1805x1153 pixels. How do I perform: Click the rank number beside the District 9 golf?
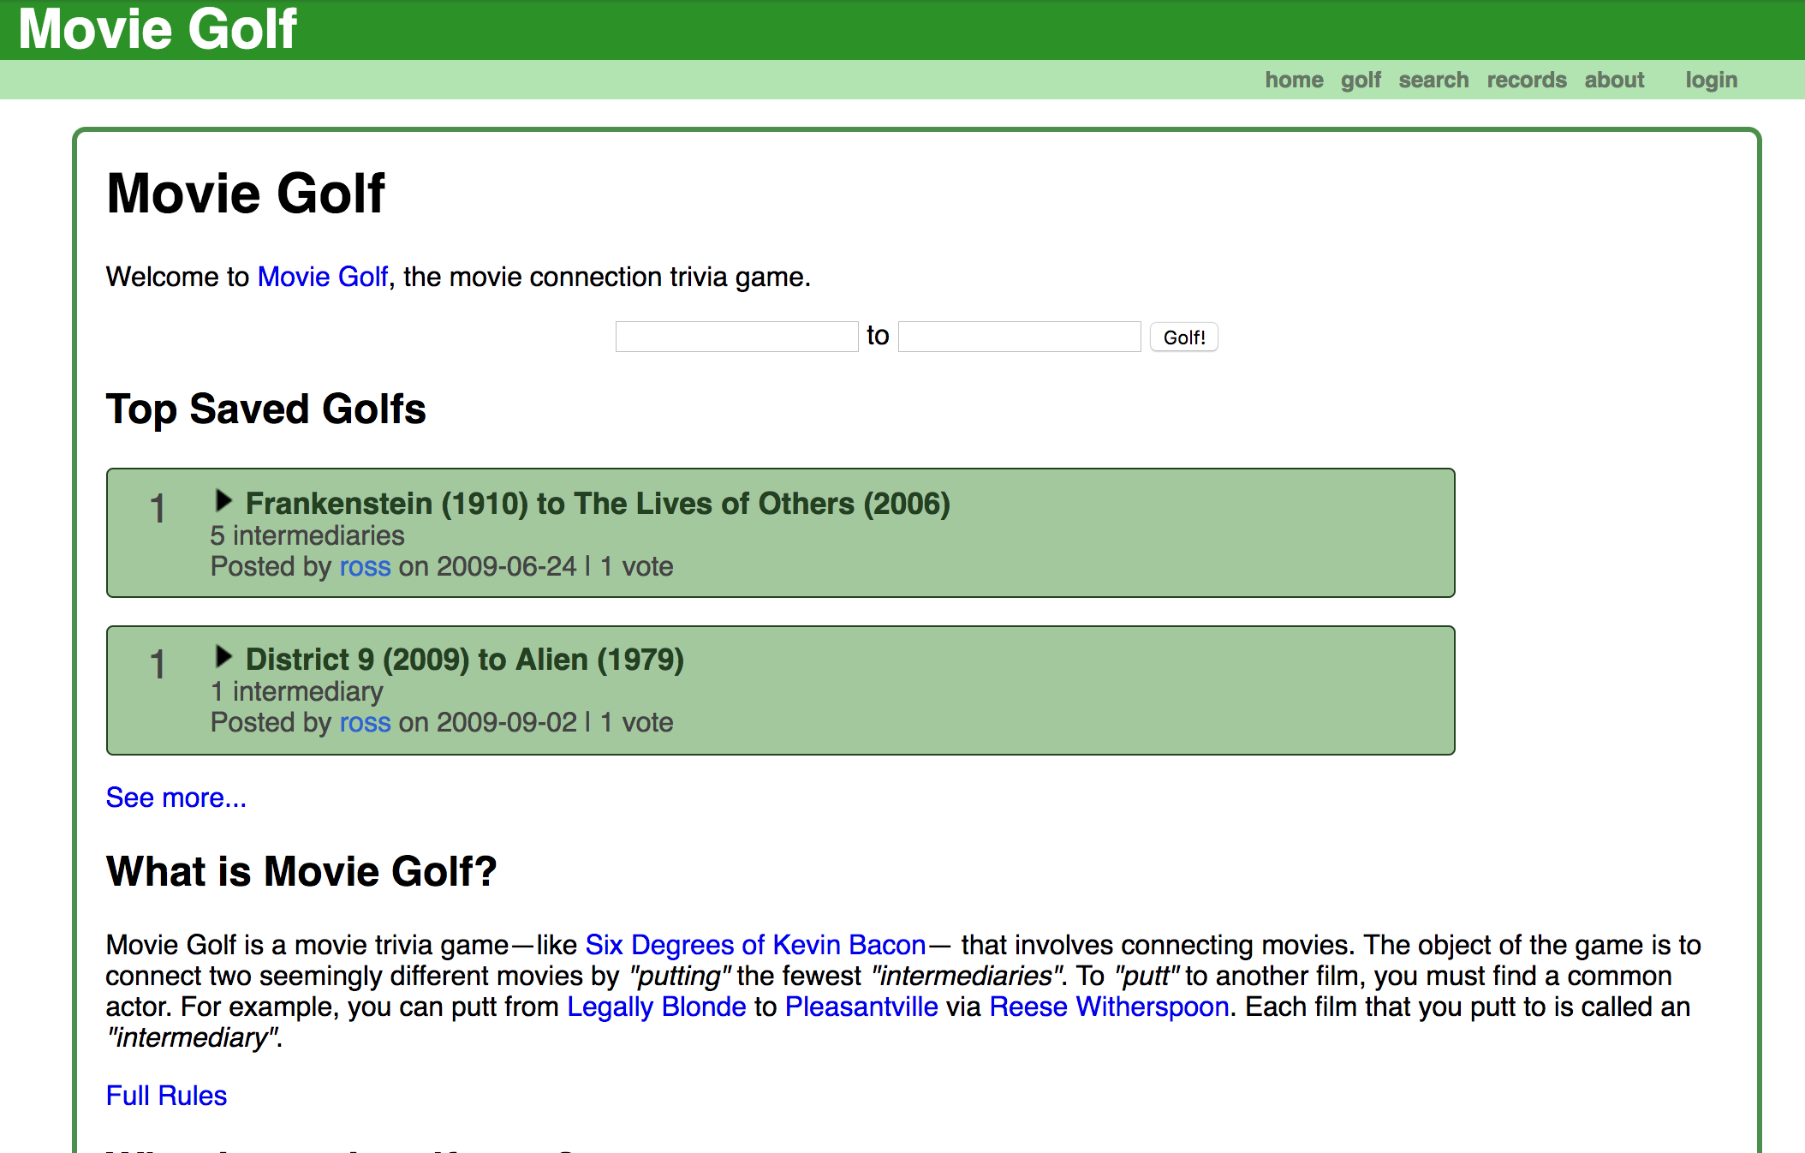[x=158, y=665]
